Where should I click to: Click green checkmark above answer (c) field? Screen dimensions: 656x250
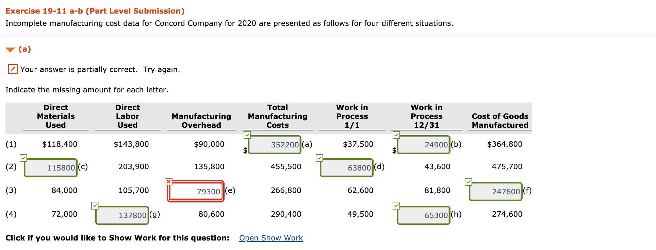[23, 158]
